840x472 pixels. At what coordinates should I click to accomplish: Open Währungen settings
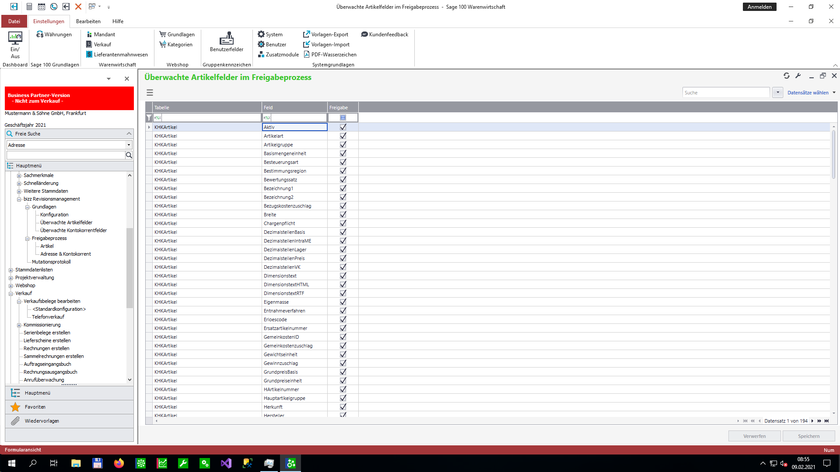click(x=54, y=35)
